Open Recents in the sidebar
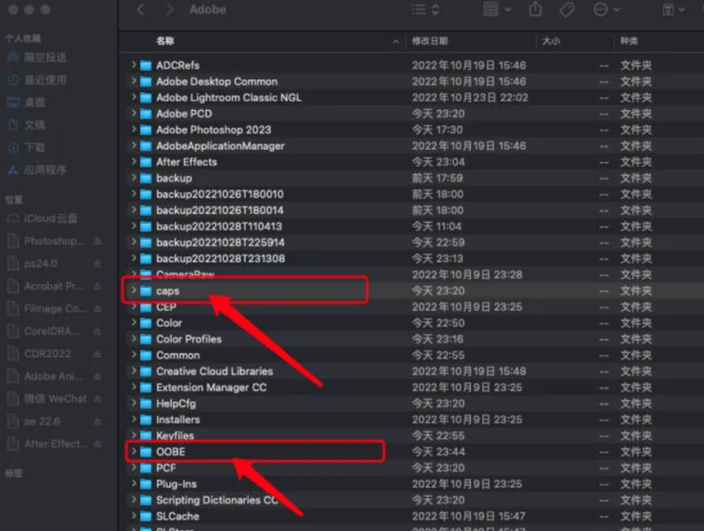Image resolution: width=704 pixels, height=531 pixels. coord(37,80)
